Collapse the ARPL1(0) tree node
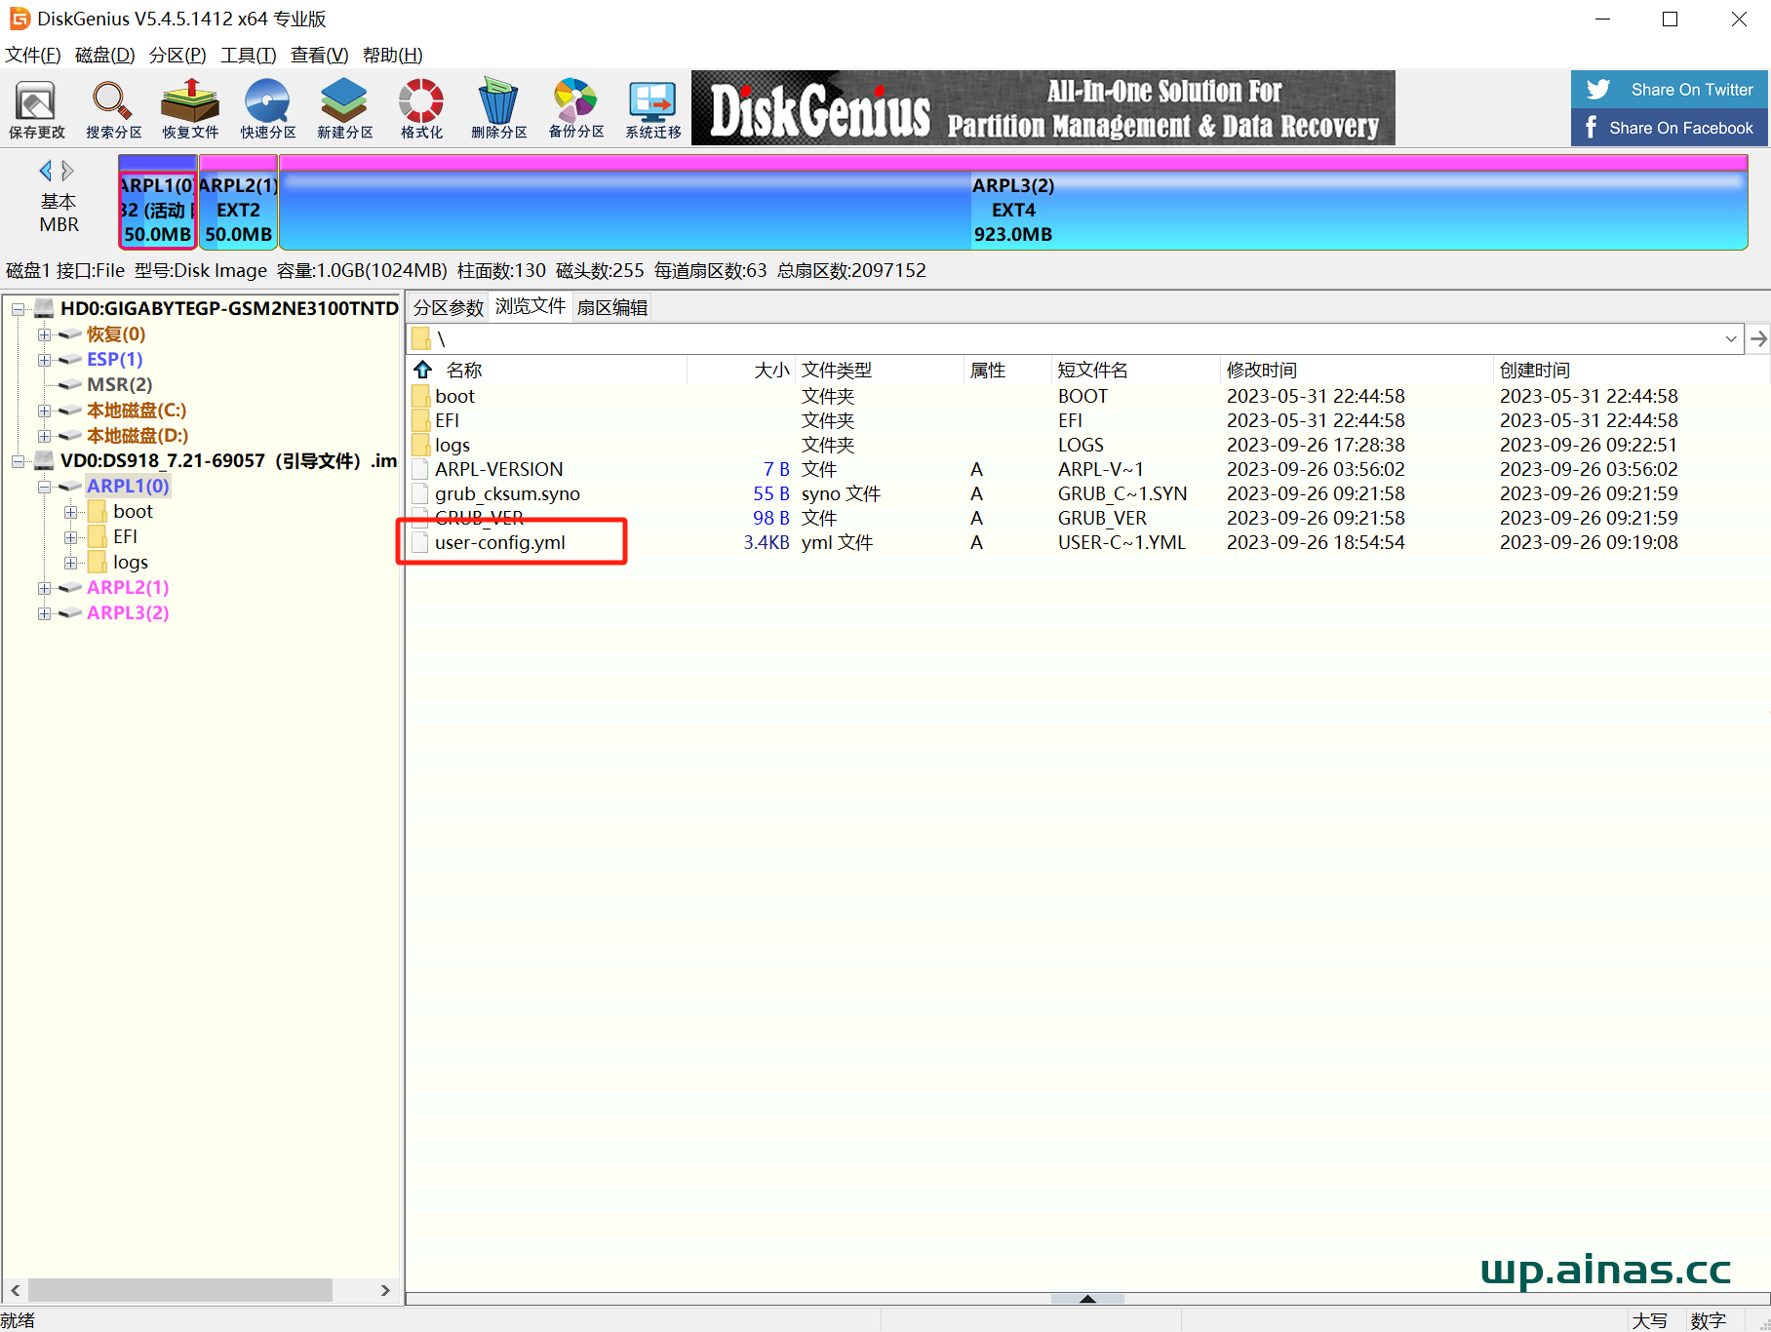 click(44, 487)
